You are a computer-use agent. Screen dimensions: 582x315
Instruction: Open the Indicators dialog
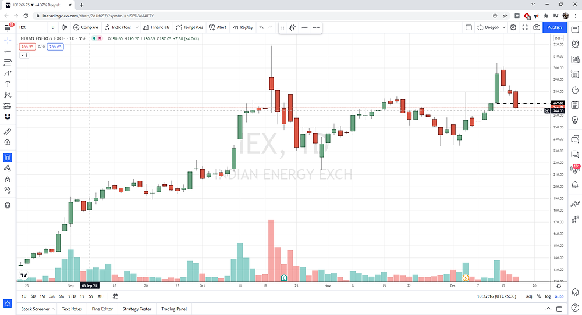118,27
